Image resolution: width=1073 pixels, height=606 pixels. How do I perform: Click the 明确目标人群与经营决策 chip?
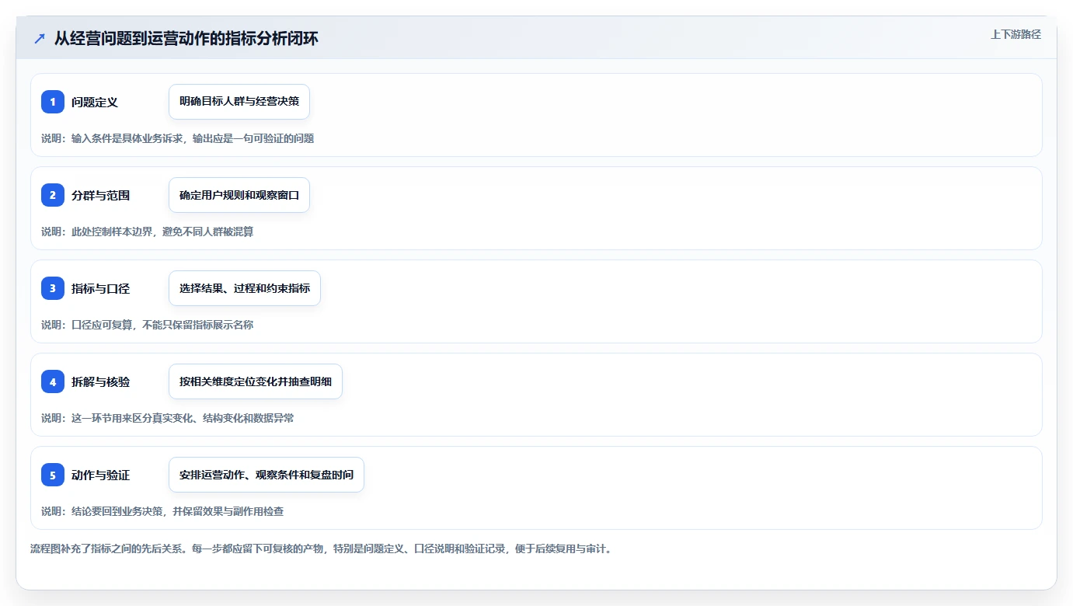point(239,102)
